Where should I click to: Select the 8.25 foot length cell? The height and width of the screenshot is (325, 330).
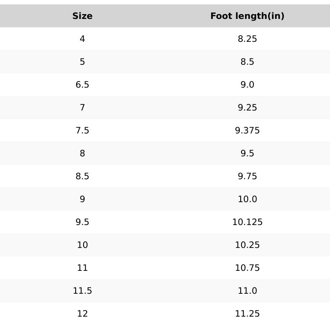tap(247, 39)
